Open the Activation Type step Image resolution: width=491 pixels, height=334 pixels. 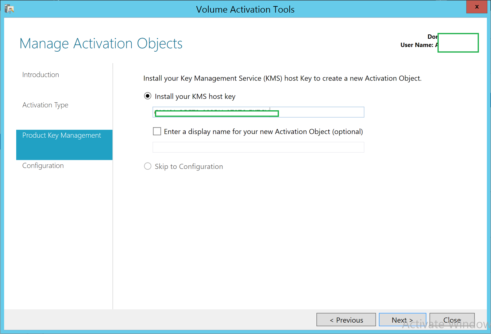click(45, 105)
